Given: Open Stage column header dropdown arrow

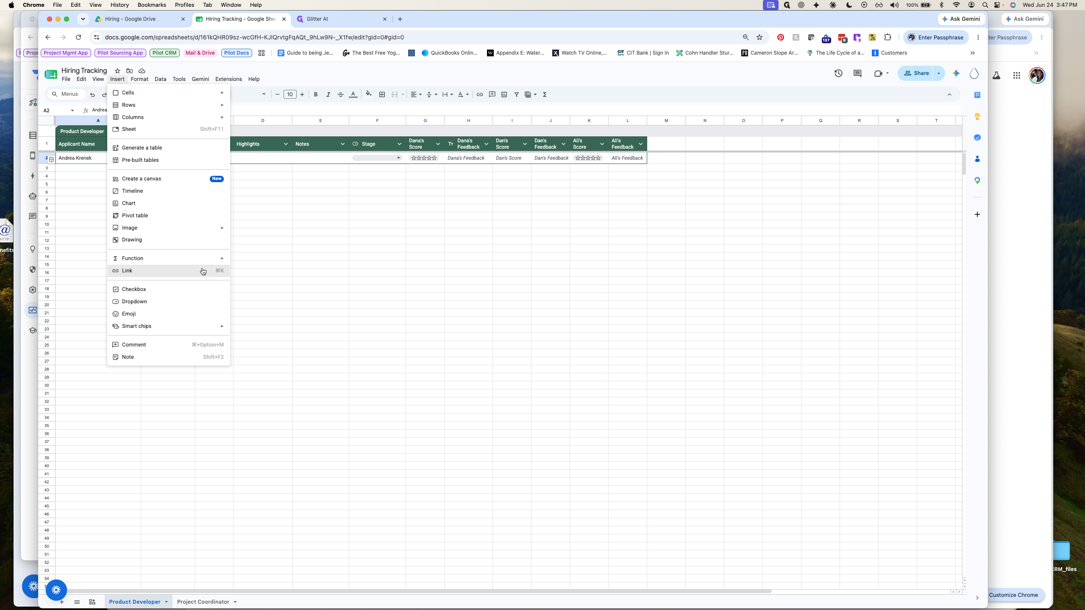Looking at the screenshot, I should coord(399,144).
